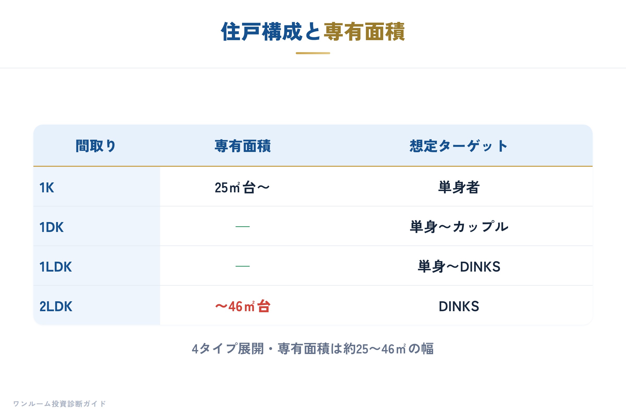Click the 住戸構成と専有面積 title
The image size is (626, 417).
(313, 32)
